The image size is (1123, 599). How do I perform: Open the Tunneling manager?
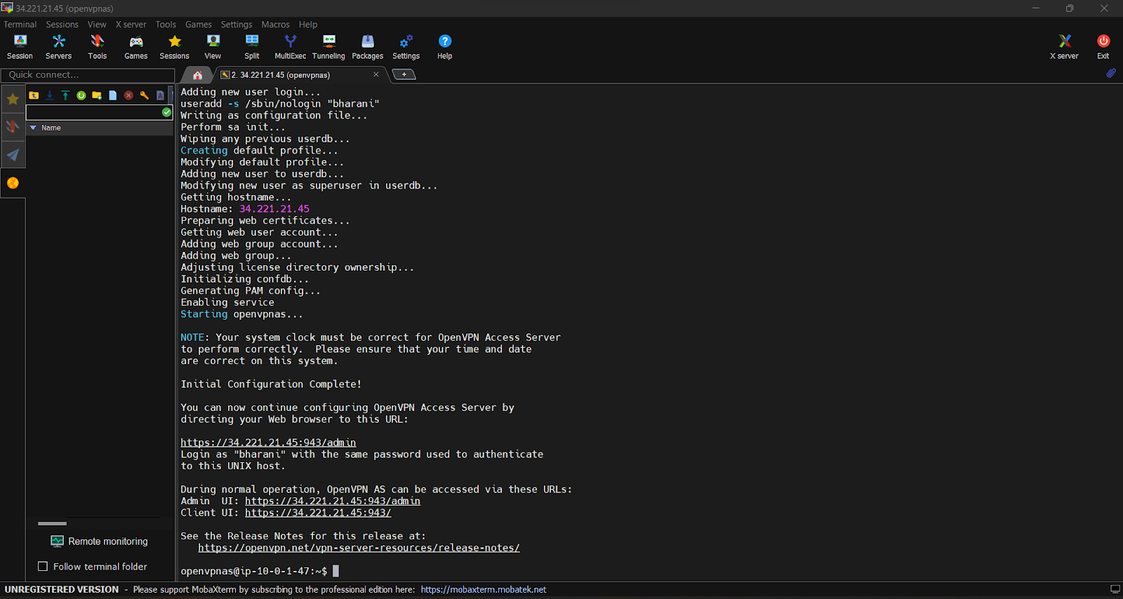tap(328, 47)
